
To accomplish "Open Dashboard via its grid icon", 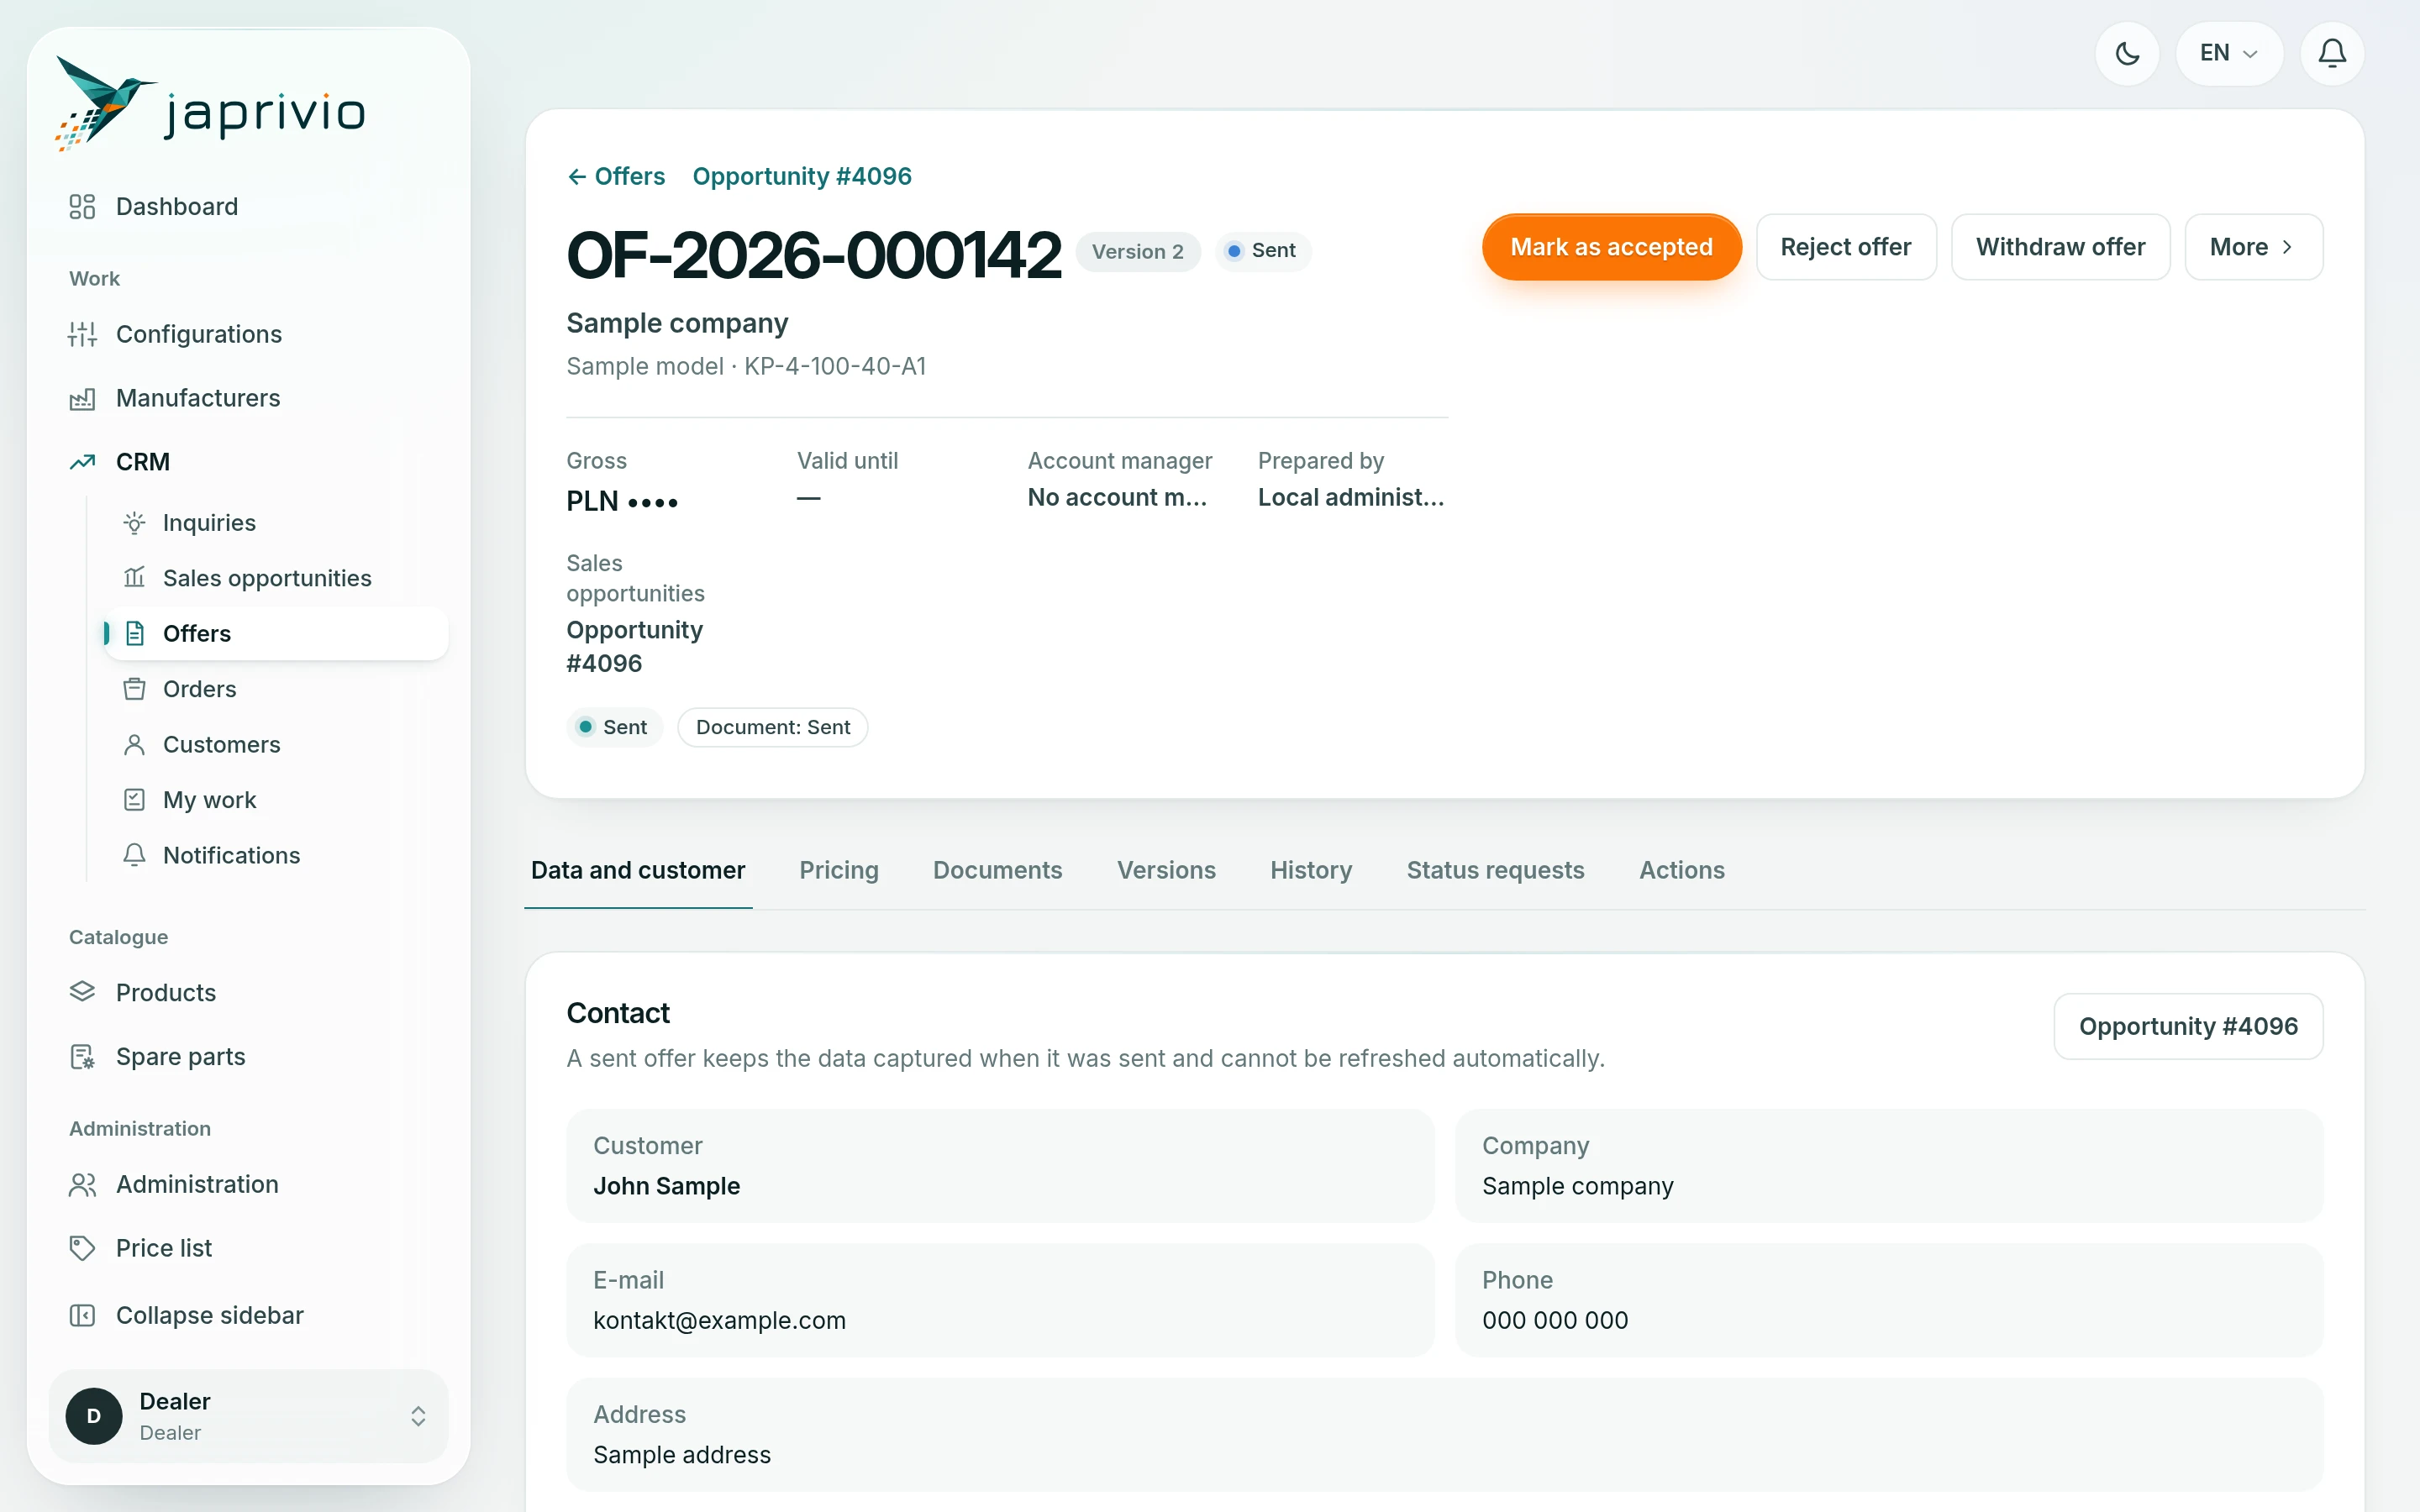I will (82, 207).
